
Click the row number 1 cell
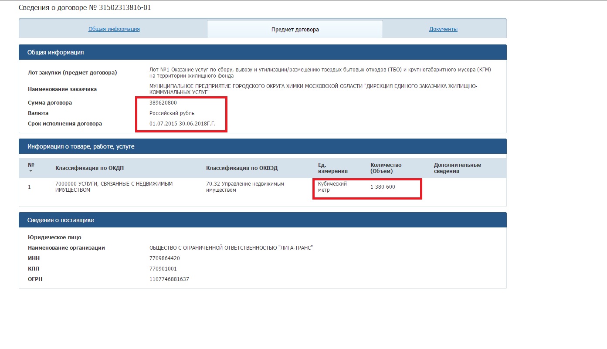pyautogui.click(x=29, y=187)
